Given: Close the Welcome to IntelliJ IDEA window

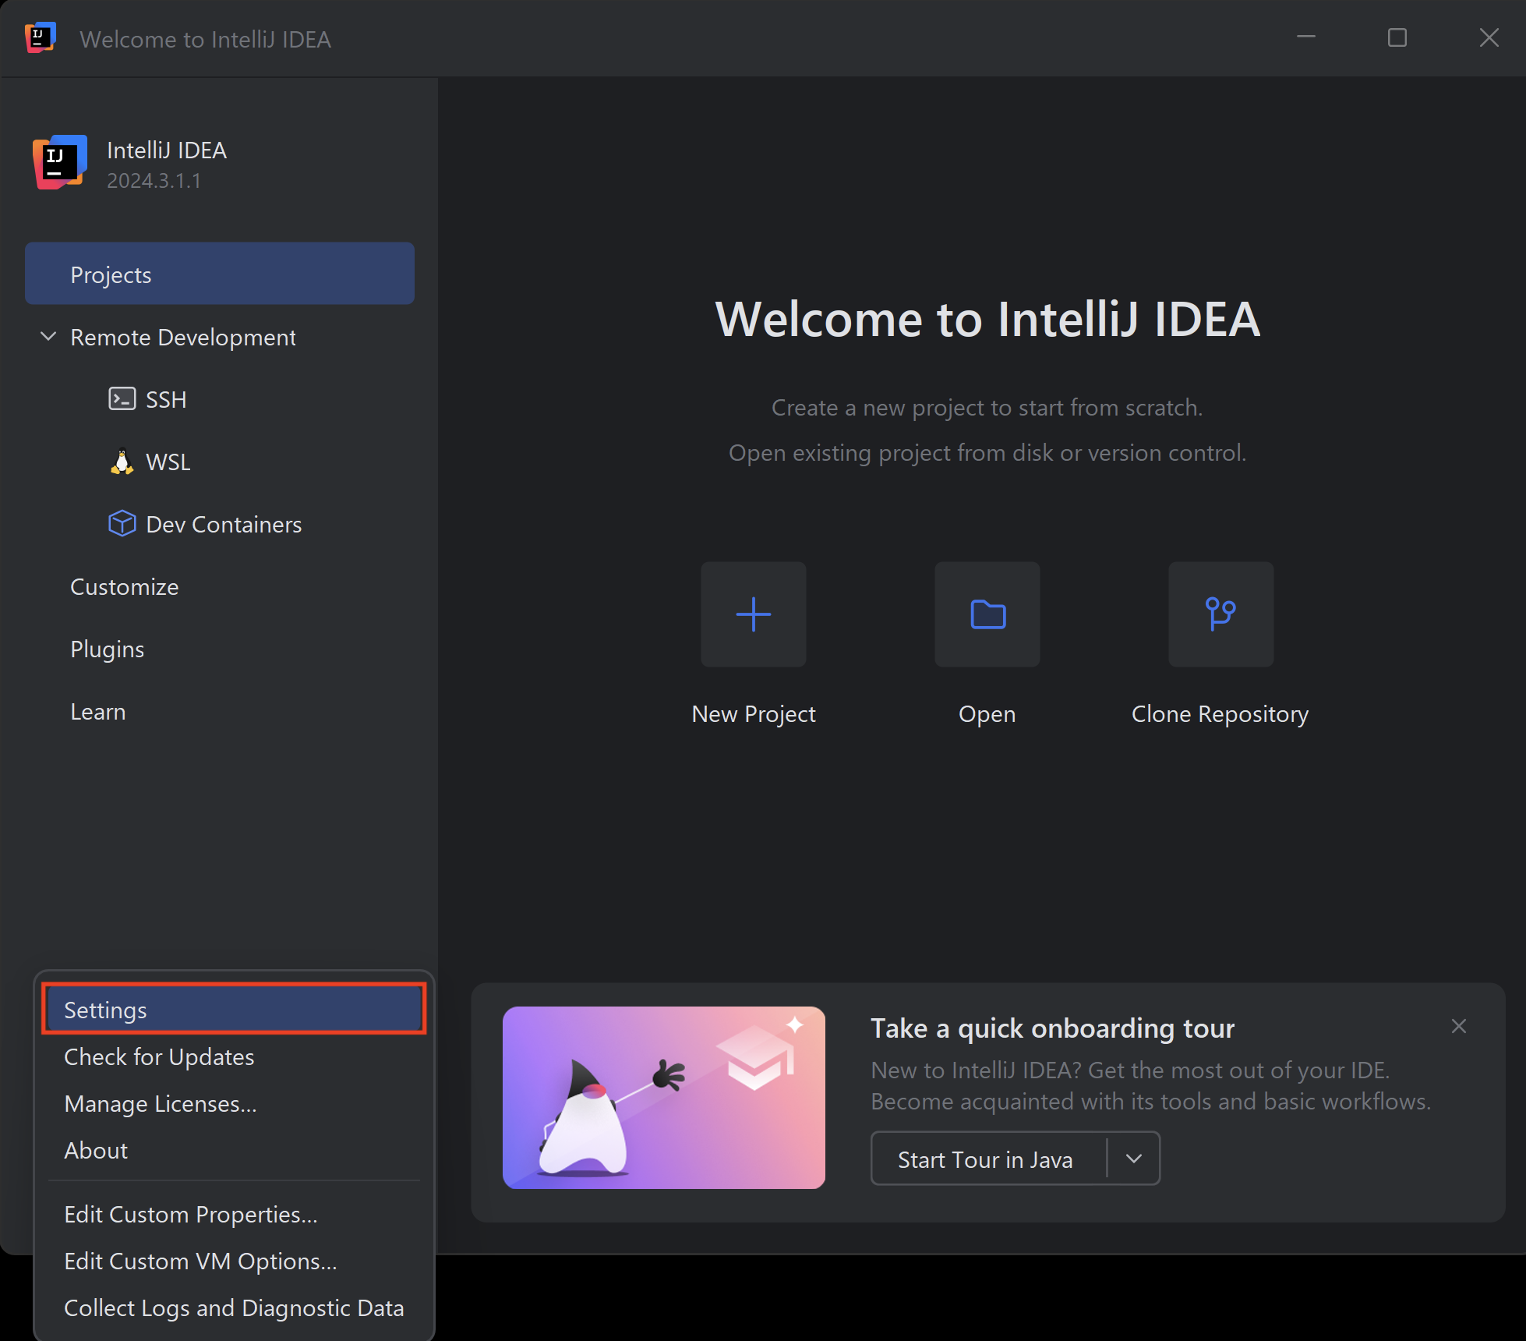Looking at the screenshot, I should (1489, 37).
